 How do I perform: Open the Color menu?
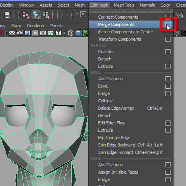click(x=165, y=5)
